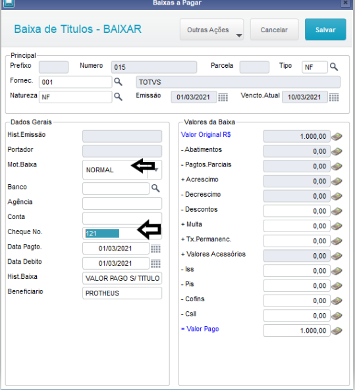
Task: Click the Salvar button
Action: 325,30
